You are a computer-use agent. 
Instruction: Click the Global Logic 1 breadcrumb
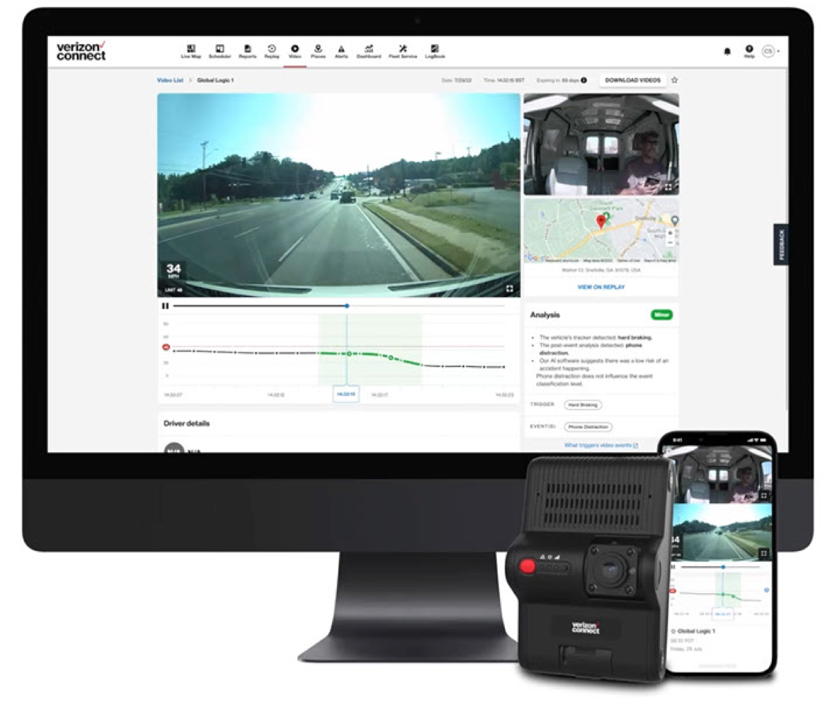pos(215,80)
